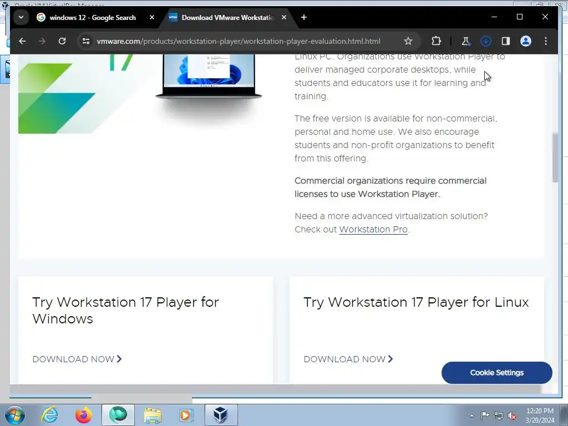Close the windows 12 Google Search tab

[152, 17]
